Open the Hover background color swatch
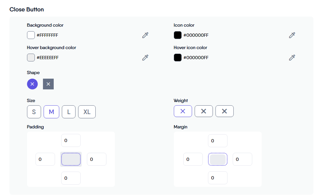Viewport: 318px width, 195px height. pyautogui.click(x=31, y=58)
